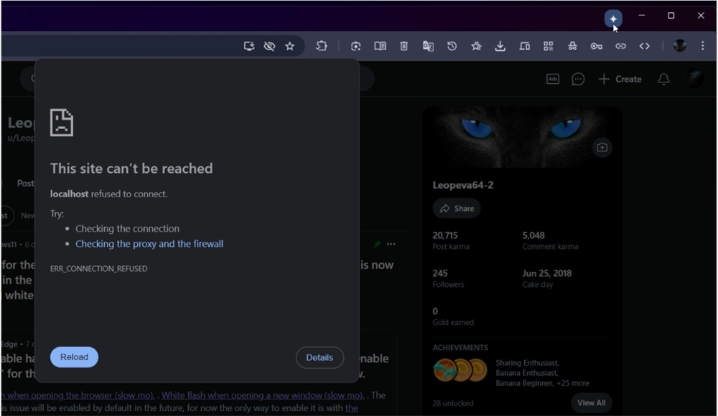Open History via the clock icon
This screenshot has height=416, width=718.
[452, 46]
